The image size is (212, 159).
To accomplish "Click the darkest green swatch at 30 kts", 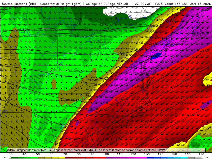I will point(14,158).
